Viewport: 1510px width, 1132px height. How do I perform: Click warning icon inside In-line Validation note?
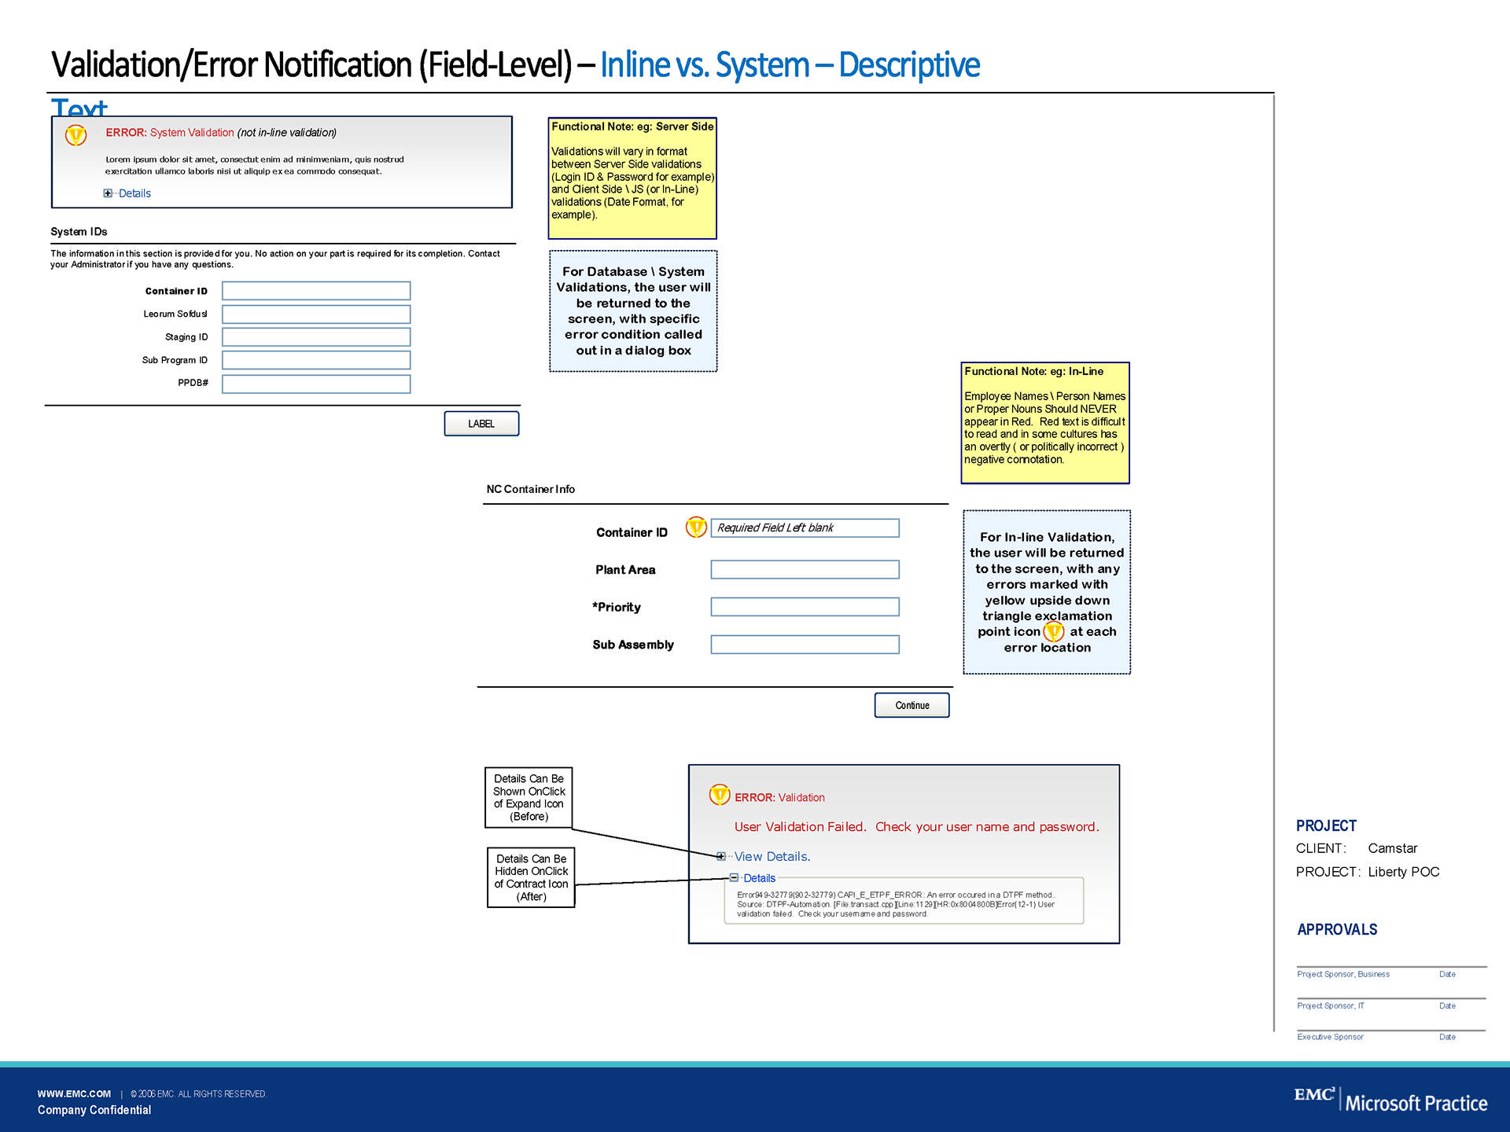click(1053, 631)
